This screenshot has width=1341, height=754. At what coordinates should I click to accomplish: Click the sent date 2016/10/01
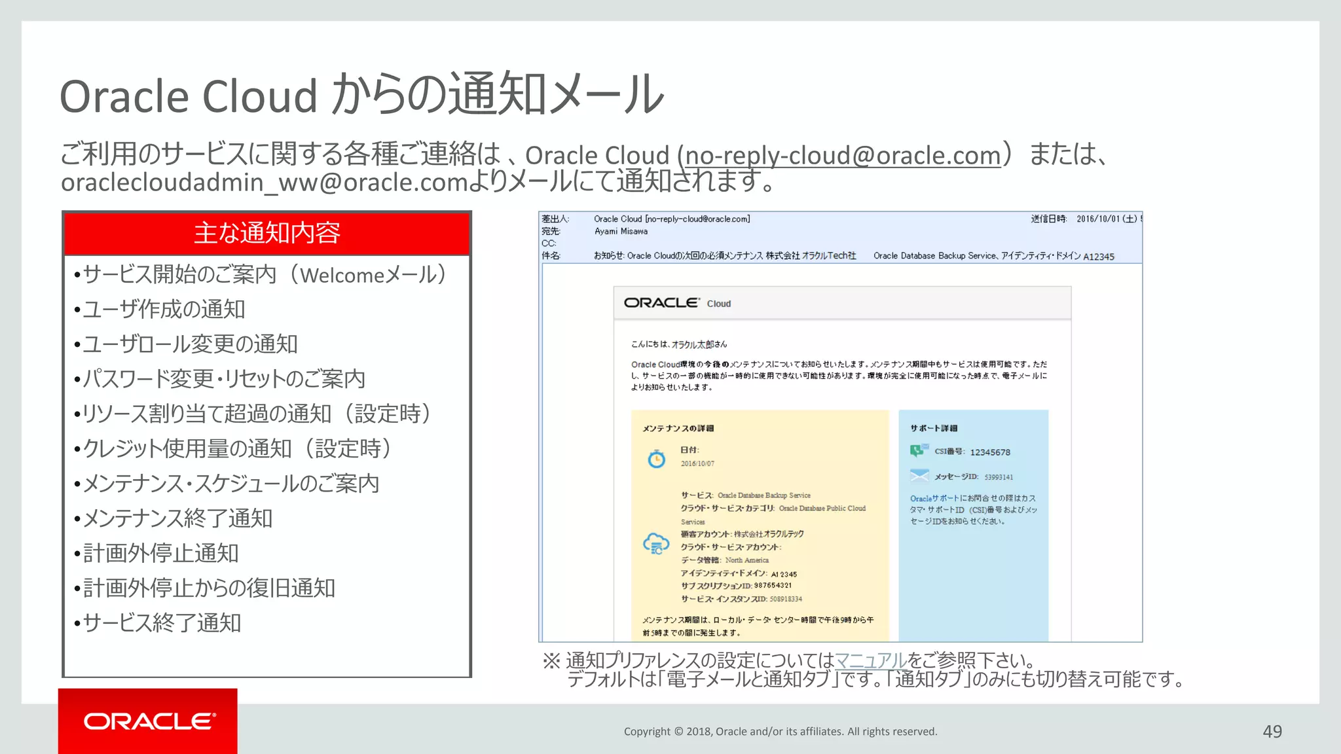[x=1107, y=219]
